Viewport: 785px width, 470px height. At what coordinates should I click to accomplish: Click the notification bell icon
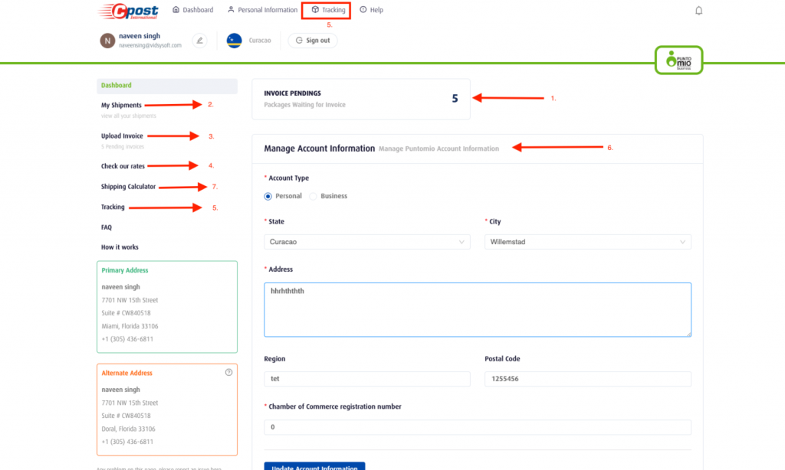click(x=698, y=11)
